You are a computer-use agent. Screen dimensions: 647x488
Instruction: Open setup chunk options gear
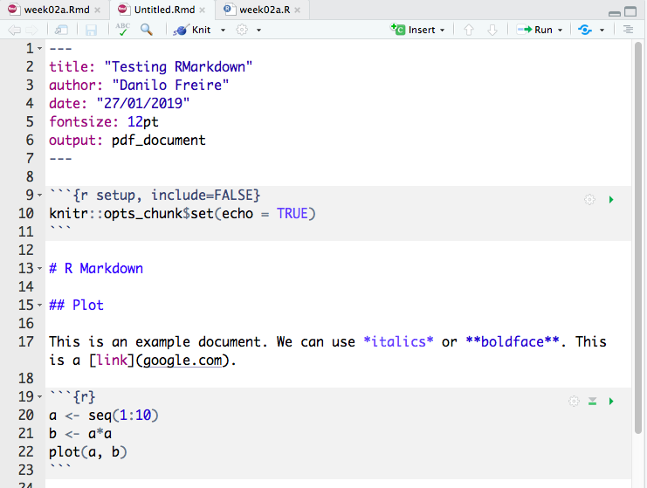pos(589,200)
